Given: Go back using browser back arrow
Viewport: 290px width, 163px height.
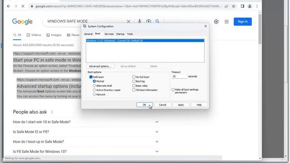Looking at the screenshot, I should (9, 6).
